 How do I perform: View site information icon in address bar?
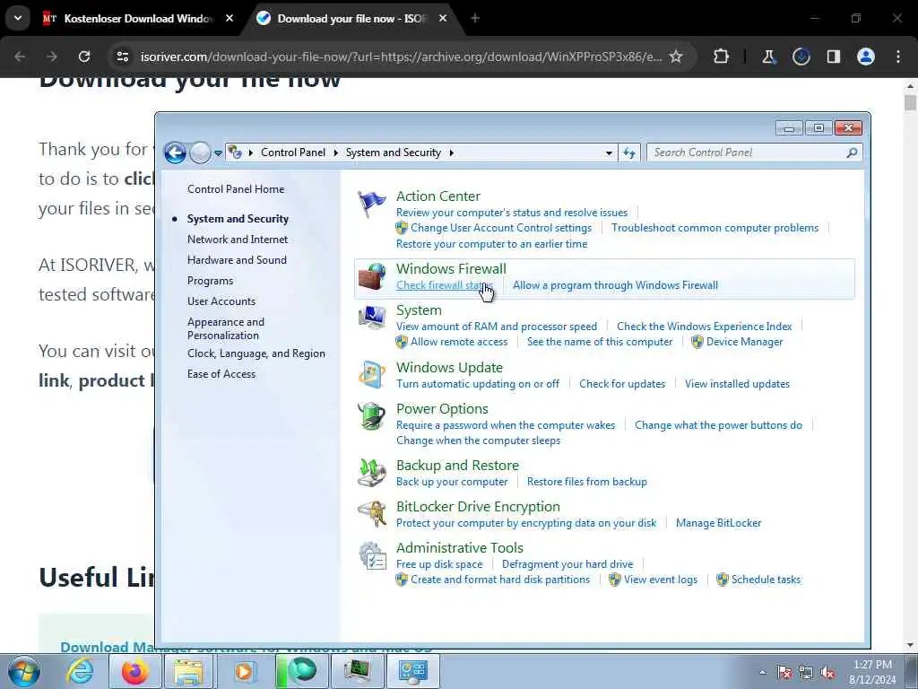pyautogui.click(x=122, y=57)
